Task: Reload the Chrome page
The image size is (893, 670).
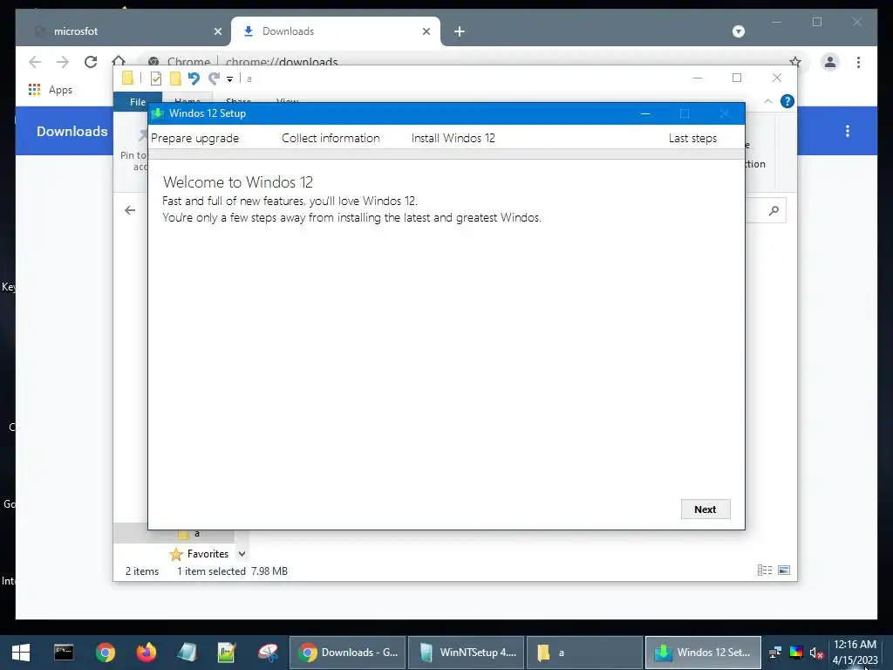Action: (x=91, y=62)
